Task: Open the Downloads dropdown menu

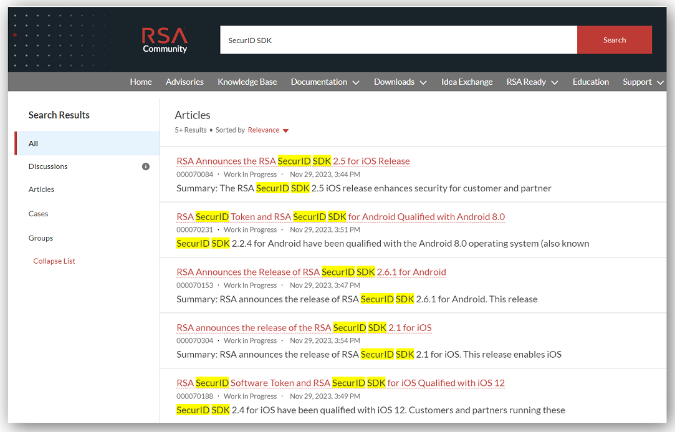Action: click(x=400, y=82)
